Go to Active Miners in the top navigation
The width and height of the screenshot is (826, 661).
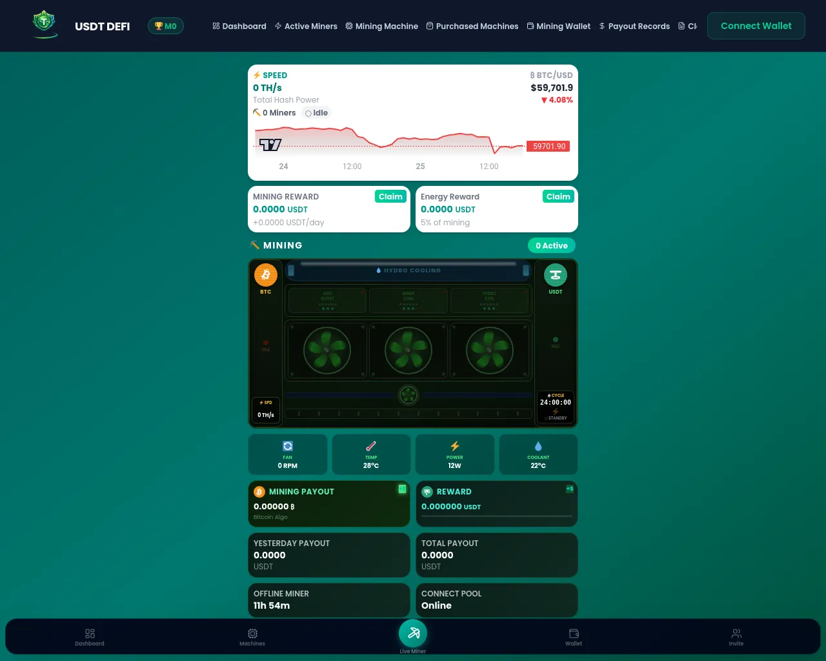tap(306, 26)
